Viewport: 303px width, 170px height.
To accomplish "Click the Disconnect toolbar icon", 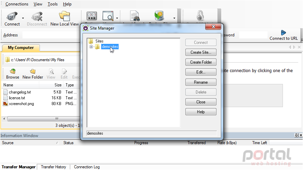I will coord(37,16).
